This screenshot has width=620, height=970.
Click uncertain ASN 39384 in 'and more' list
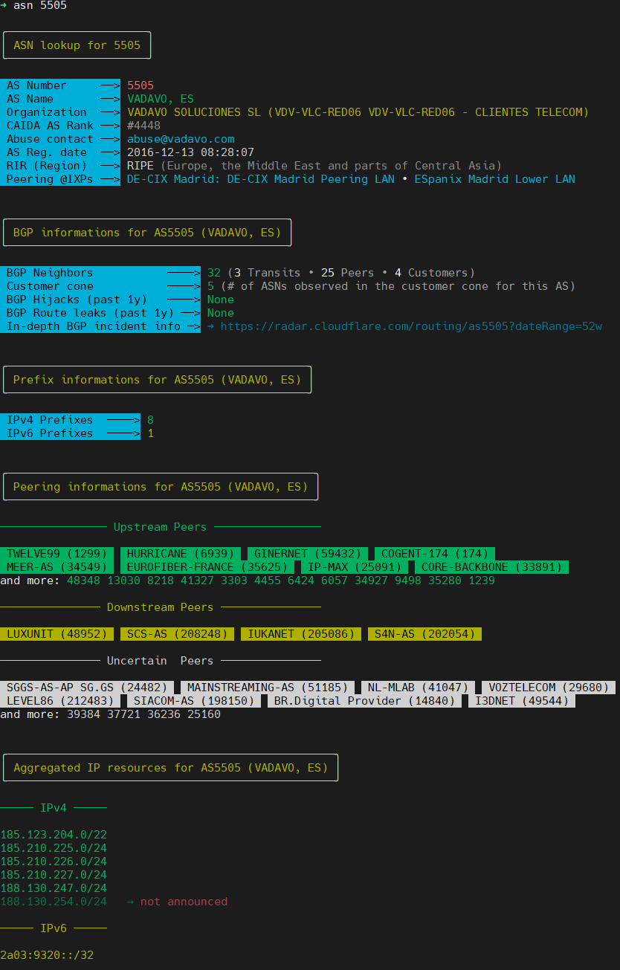tap(83, 714)
